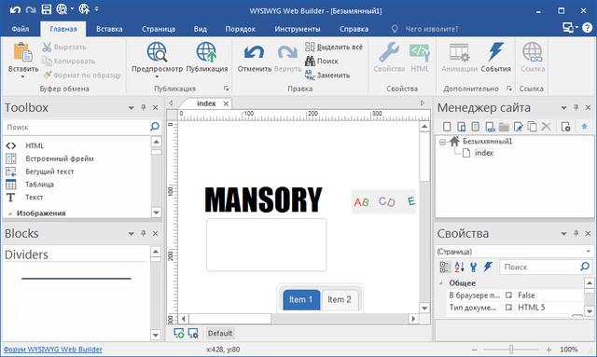Show properties wrench tab in Properties panel
The width and height of the screenshot is (597, 357).
coord(473,267)
